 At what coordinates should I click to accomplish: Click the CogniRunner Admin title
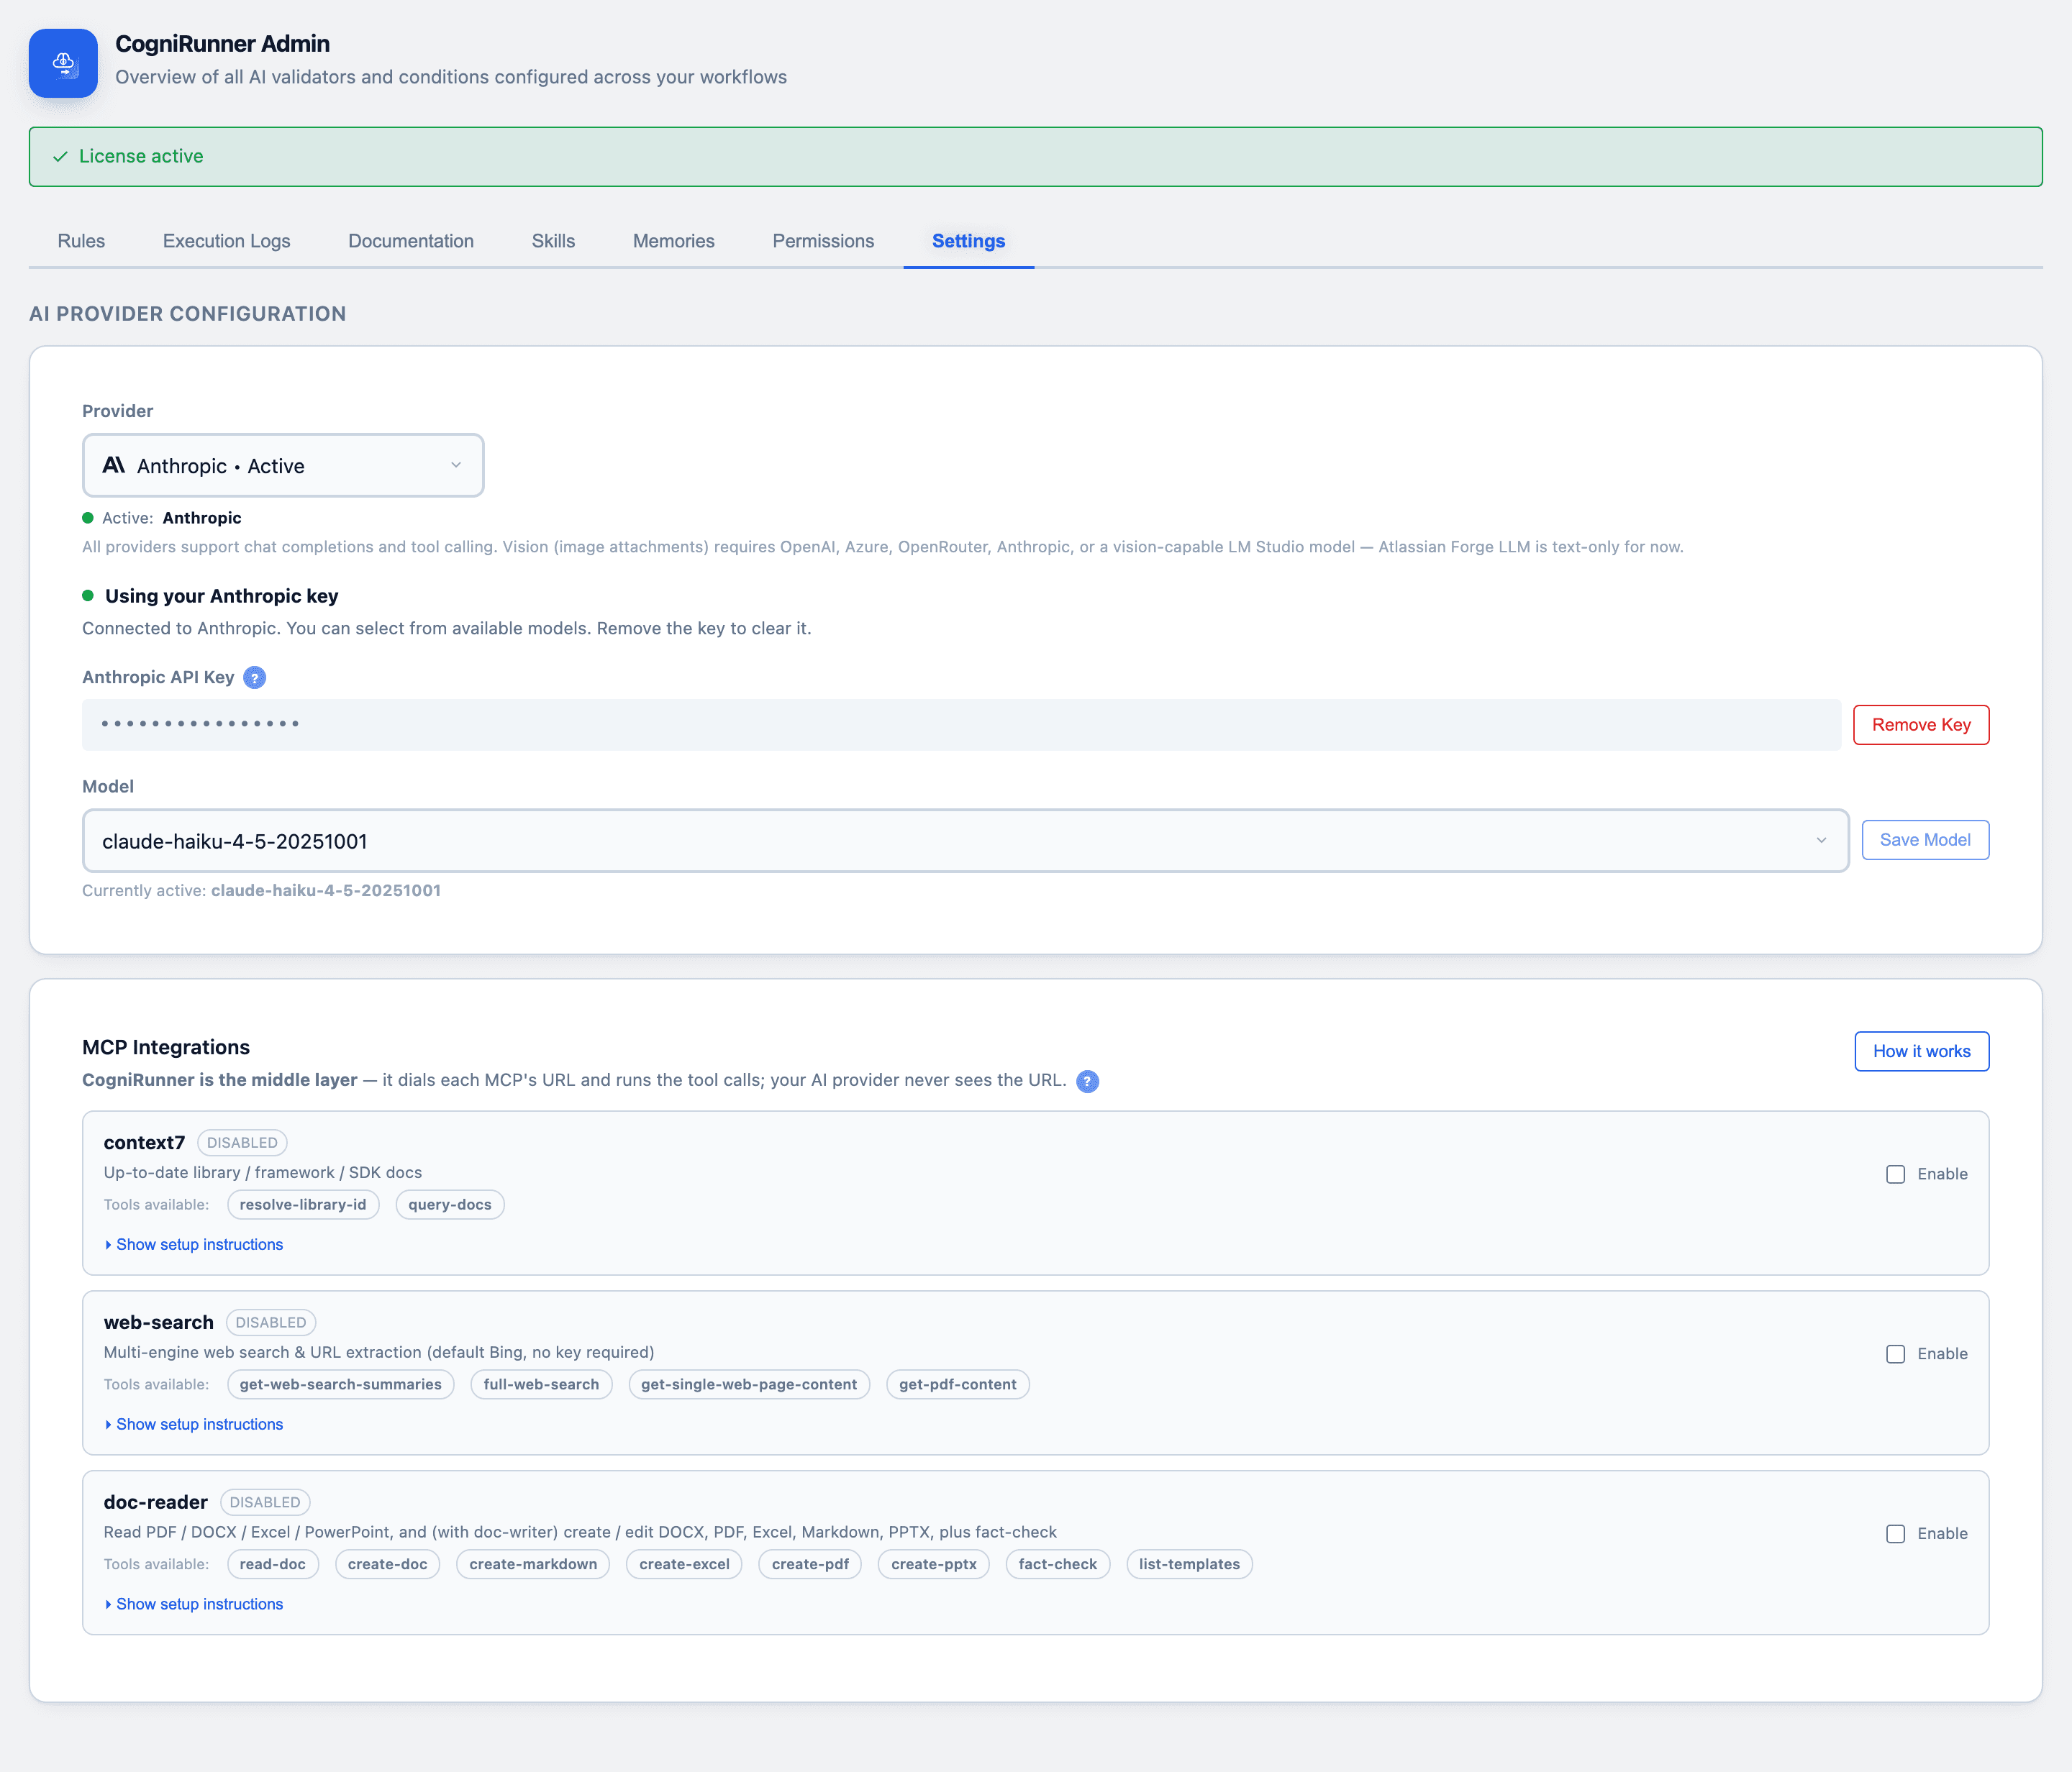(x=223, y=44)
